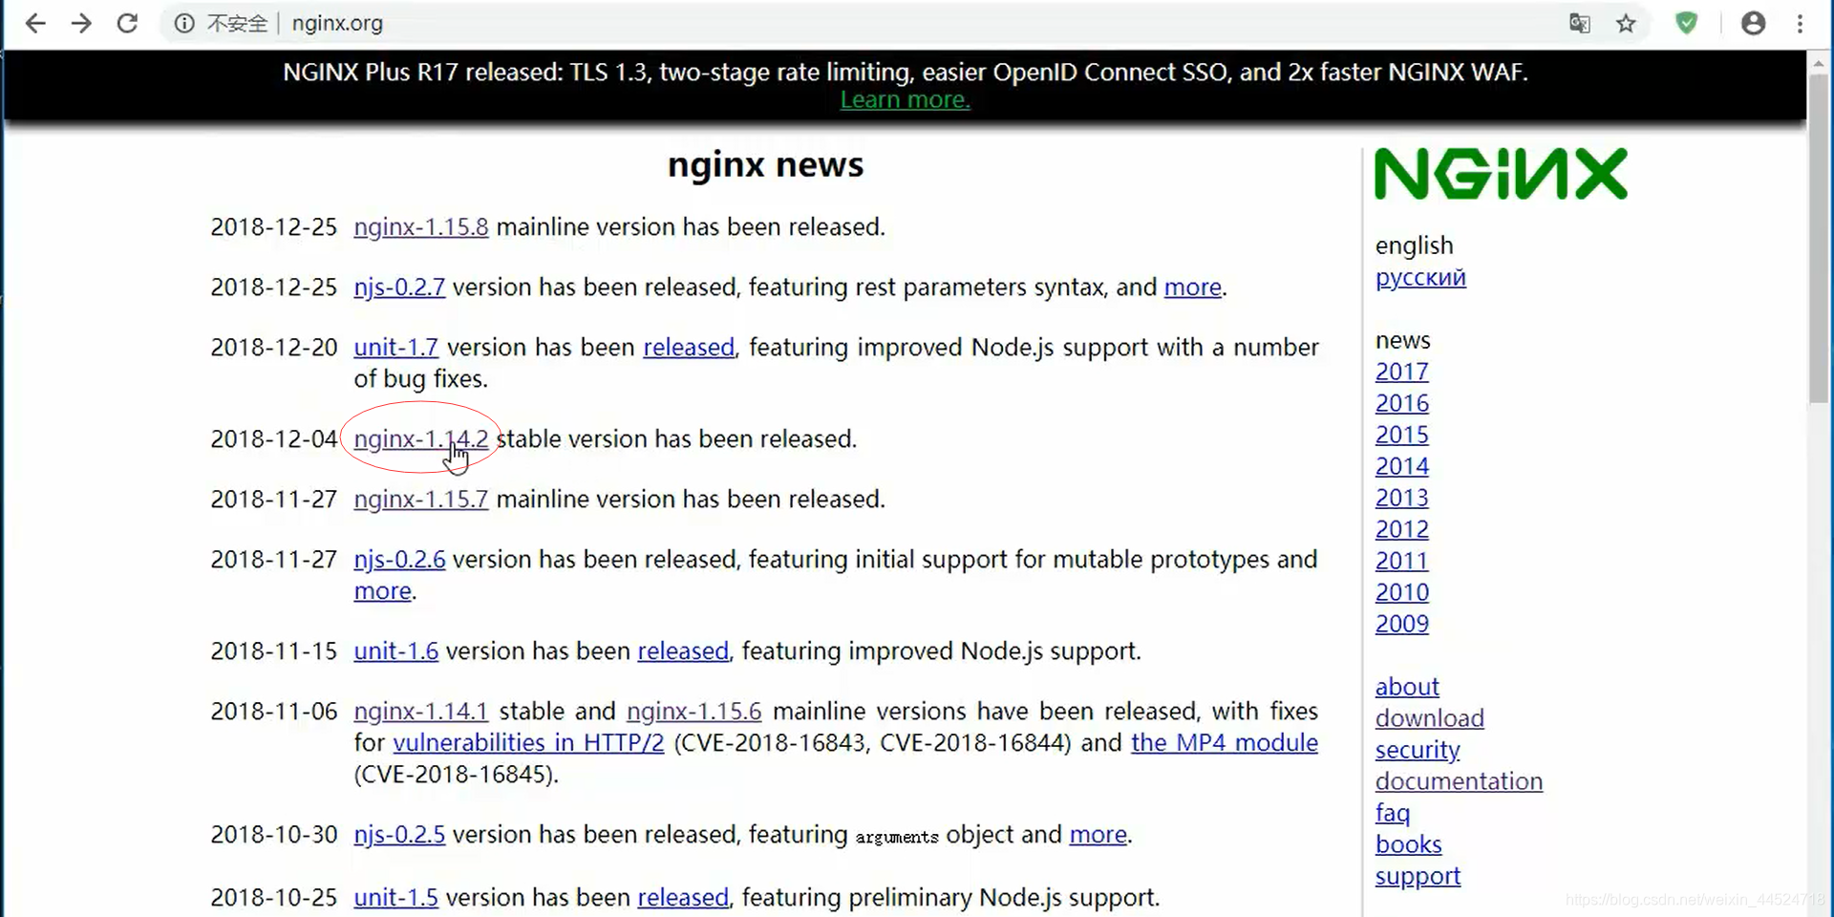Open the 2016 news archive
1834x917 pixels.
[1402, 403]
